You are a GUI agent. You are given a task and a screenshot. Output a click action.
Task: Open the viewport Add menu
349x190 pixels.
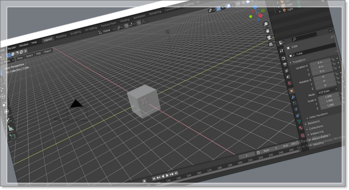38,53
